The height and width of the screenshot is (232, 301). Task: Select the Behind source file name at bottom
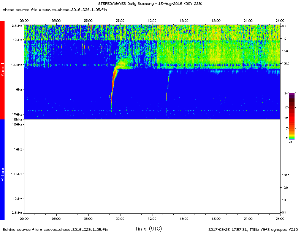click(x=55, y=229)
